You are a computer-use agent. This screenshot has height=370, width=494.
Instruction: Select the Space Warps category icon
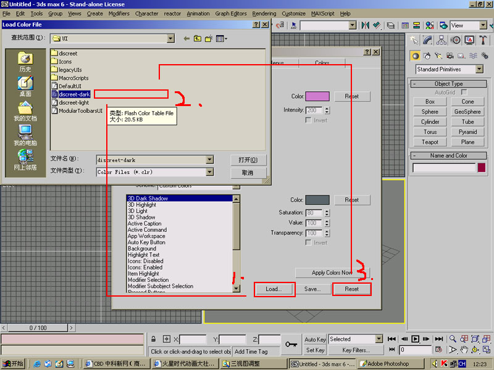coord(473,56)
